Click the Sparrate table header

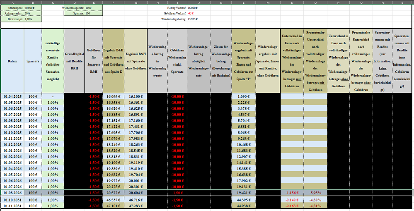pyautogui.click(x=33, y=61)
